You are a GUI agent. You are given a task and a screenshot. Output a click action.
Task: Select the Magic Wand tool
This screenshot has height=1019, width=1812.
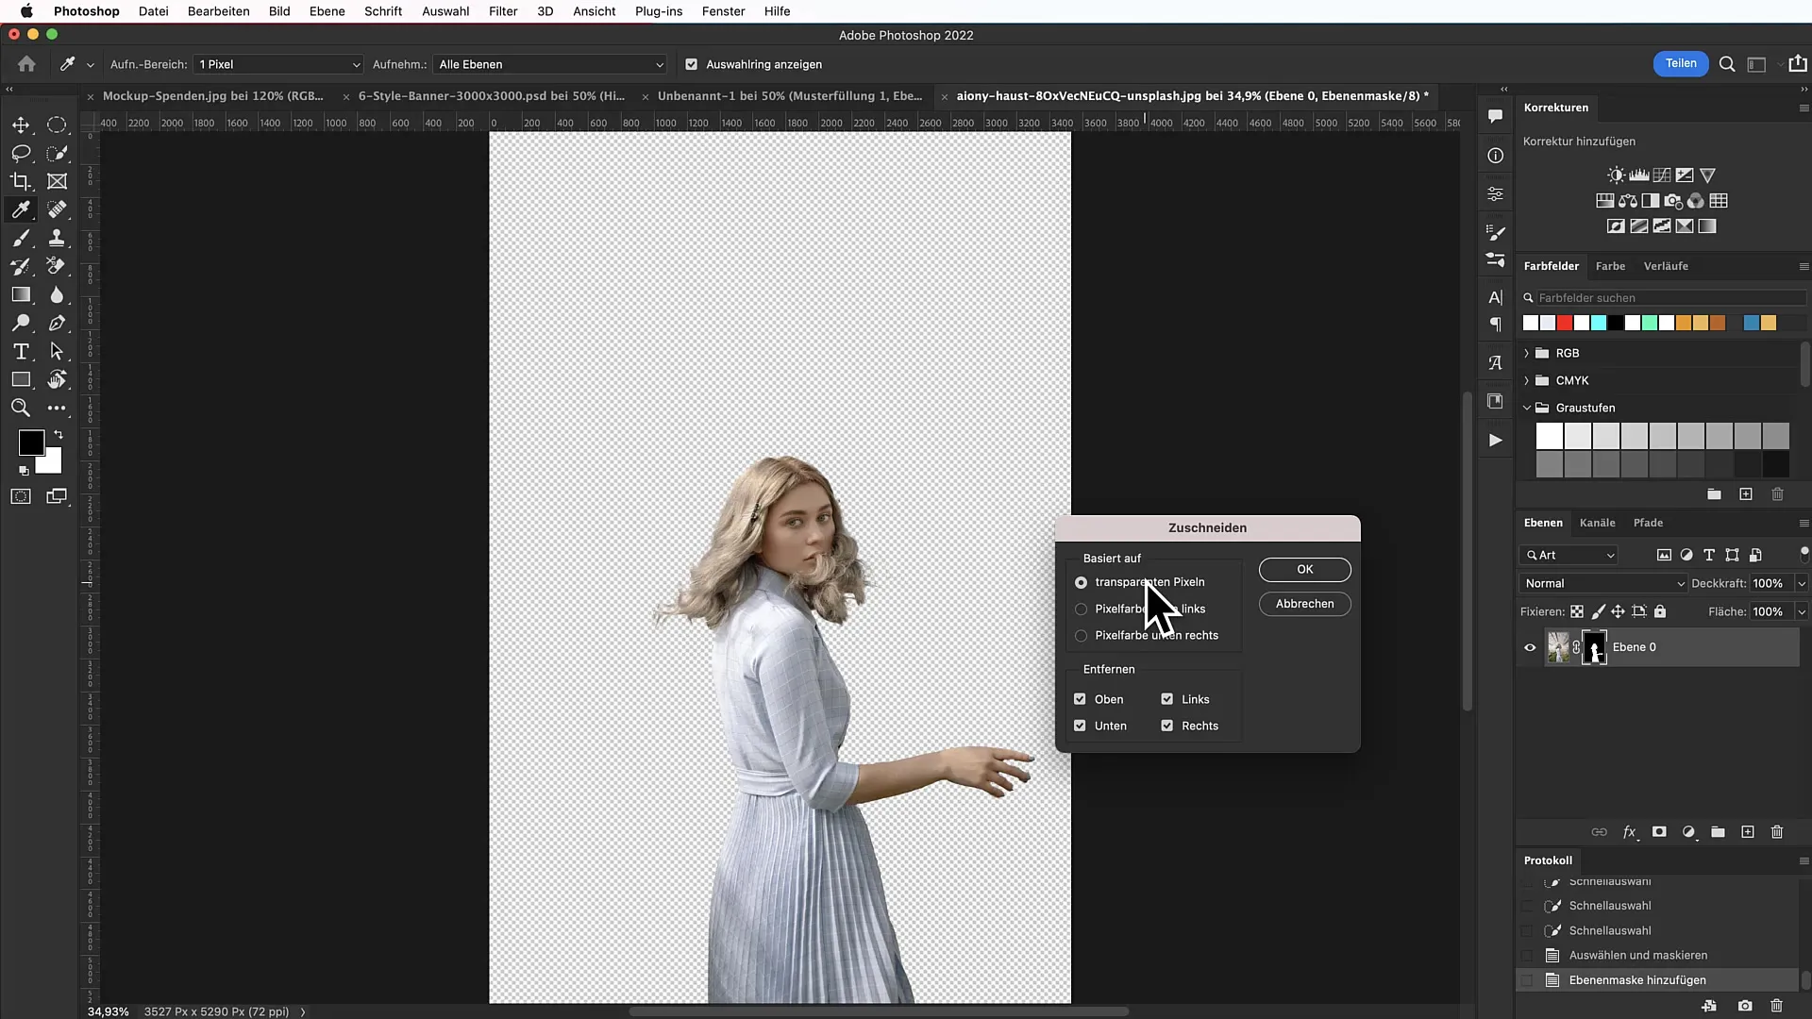[56, 153]
